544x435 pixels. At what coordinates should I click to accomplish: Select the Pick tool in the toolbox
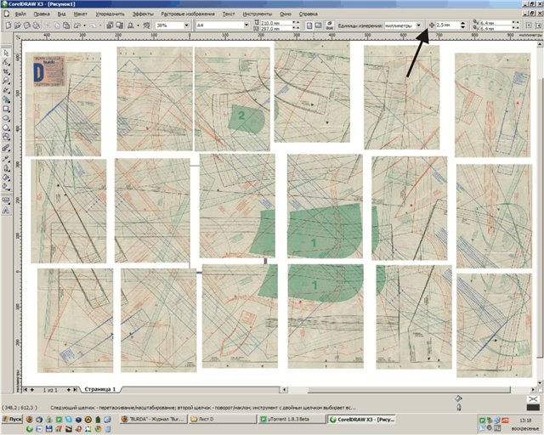pyautogui.click(x=6, y=53)
